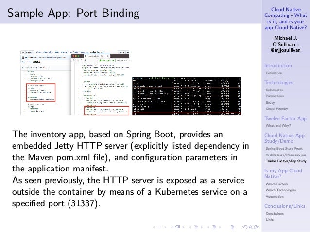
Task: Jump to What and Why? subsection
Action: coord(278,125)
